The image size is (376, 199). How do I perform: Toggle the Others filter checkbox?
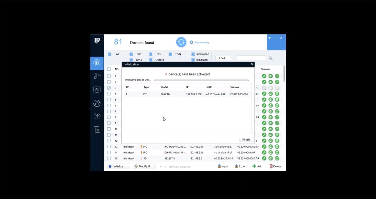tap(151, 60)
